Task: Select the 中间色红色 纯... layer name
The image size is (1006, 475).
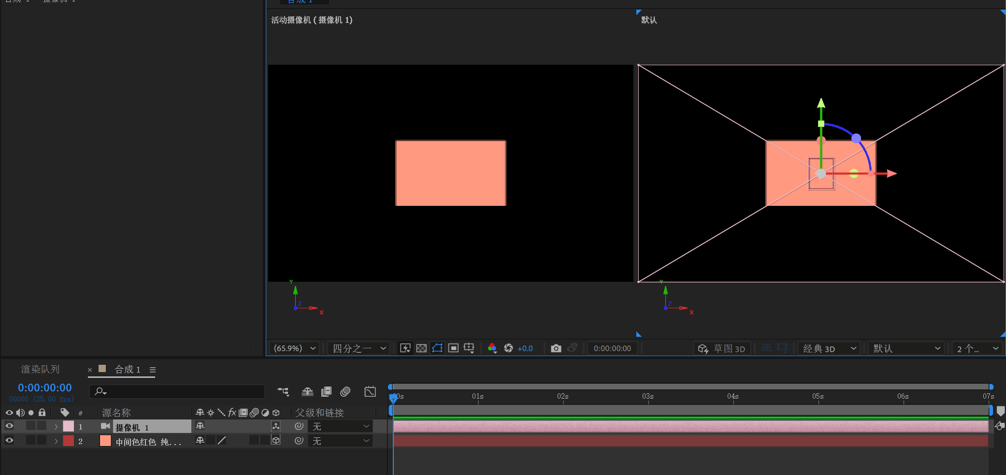Action: (148, 442)
